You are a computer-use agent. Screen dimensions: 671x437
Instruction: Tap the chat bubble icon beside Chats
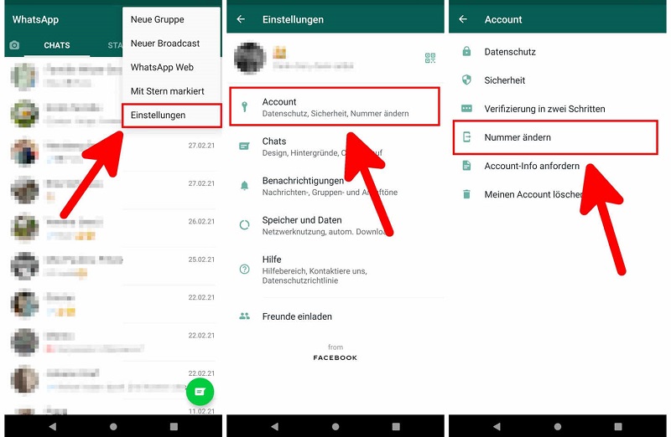tap(244, 147)
